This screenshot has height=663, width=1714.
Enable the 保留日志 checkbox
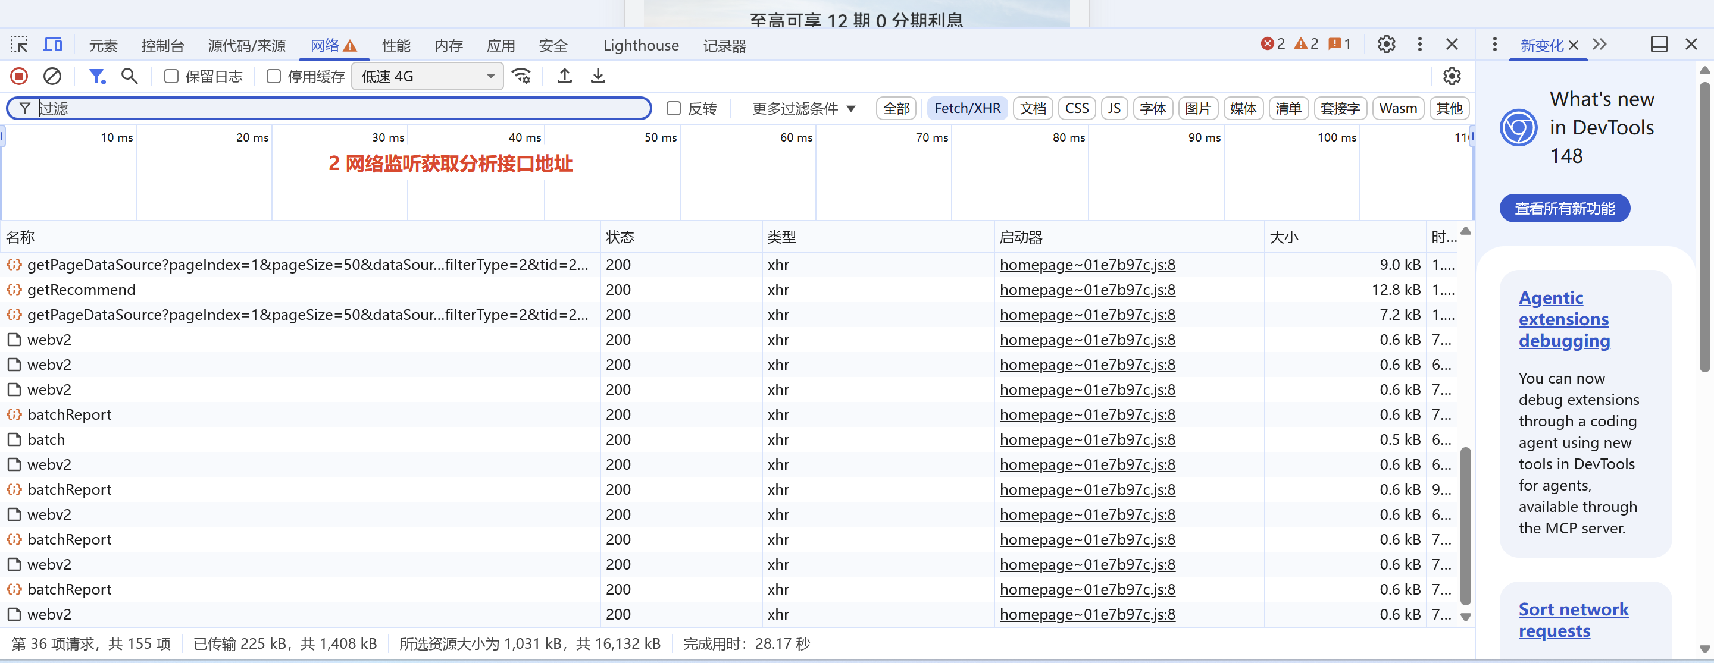(x=171, y=77)
